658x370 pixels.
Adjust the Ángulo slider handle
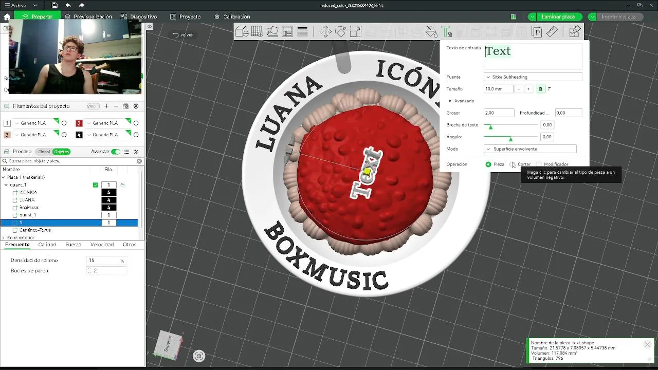click(x=510, y=138)
